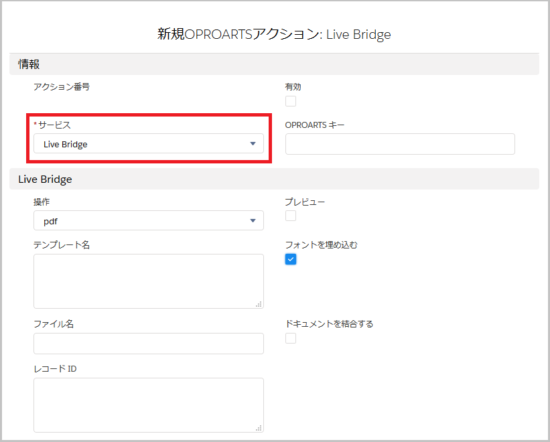Screen dimensions: 550x442
Task: Click inside the レコード ID text area
Action: click(x=148, y=405)
